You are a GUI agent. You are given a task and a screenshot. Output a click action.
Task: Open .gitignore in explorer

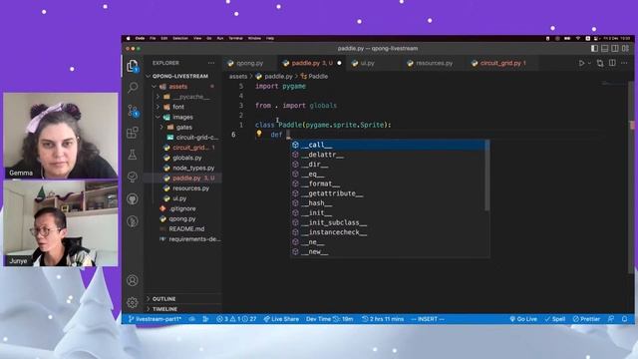coord(182,208)
